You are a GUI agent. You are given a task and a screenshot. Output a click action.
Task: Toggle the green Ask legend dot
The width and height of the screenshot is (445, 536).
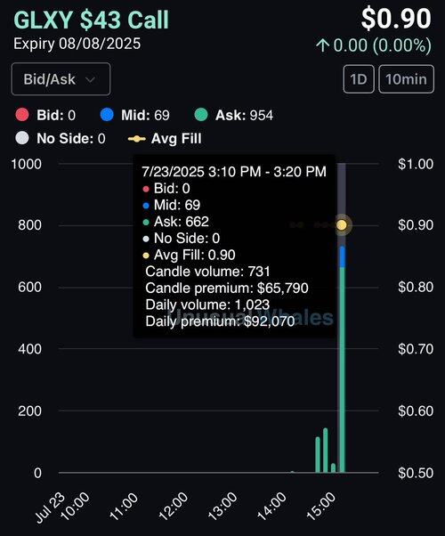coord(201,115)
